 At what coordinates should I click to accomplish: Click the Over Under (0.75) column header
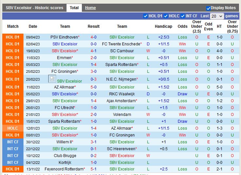232,26
